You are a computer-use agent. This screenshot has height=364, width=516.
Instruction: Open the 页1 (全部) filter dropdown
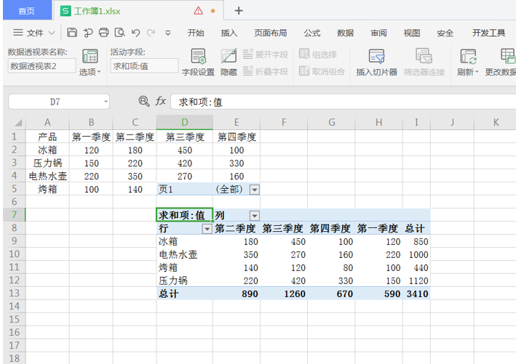255,190
